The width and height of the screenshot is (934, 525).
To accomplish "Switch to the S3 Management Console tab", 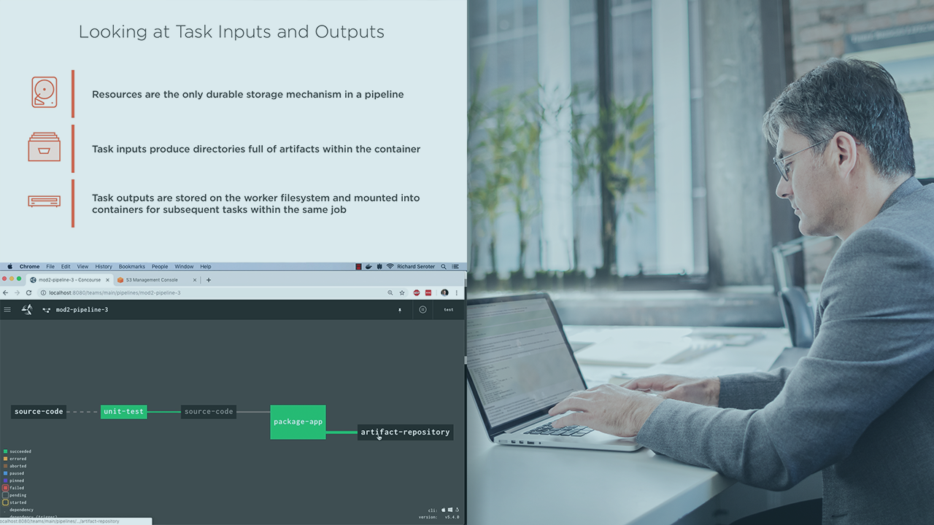I will click(x=152, y=280).
